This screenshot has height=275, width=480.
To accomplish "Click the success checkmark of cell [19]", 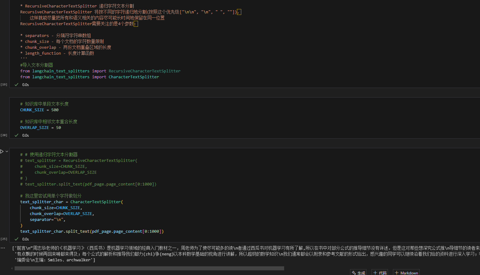I will [x=16, y=85].
